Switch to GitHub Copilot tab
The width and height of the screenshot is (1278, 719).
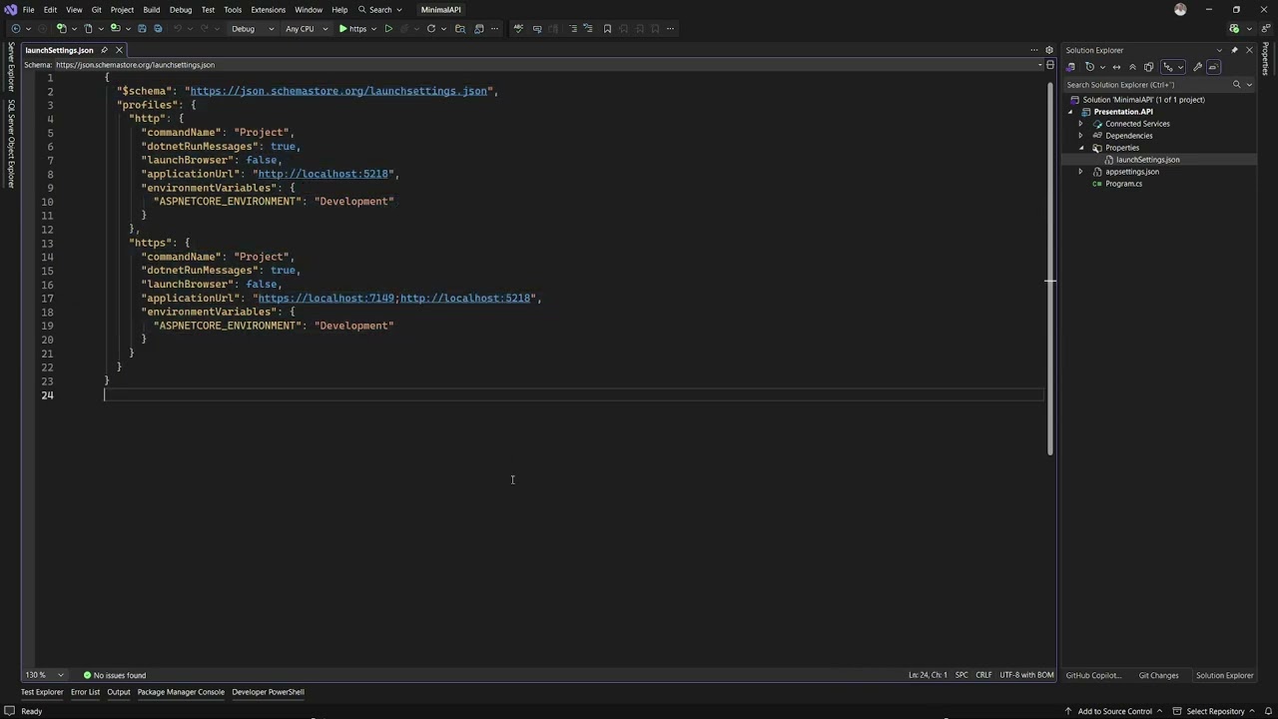click(1092, 675)
